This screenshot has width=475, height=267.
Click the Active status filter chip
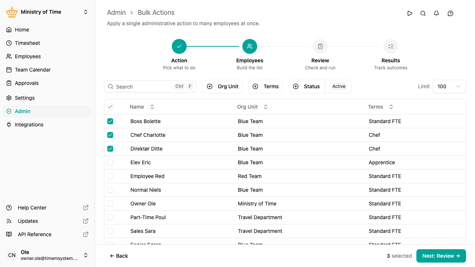coord(339,86)
